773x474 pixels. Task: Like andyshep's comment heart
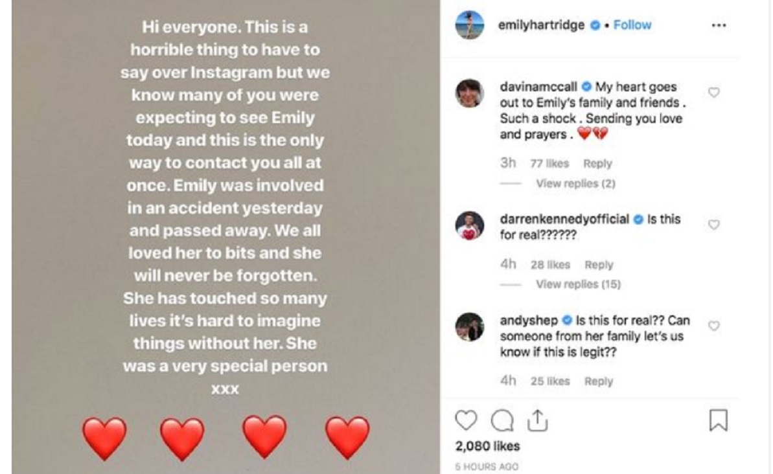point(713,326)
